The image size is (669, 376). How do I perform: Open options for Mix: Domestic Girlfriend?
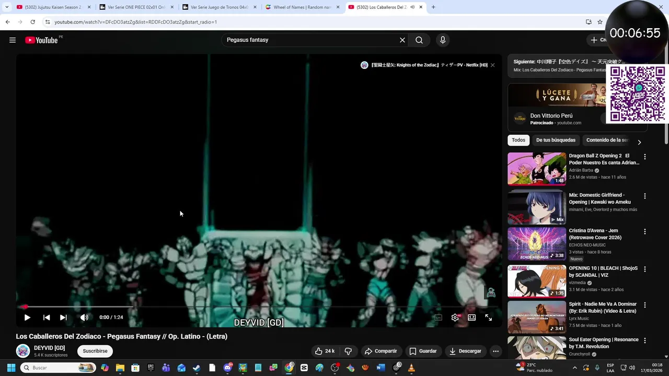[644, 196]
